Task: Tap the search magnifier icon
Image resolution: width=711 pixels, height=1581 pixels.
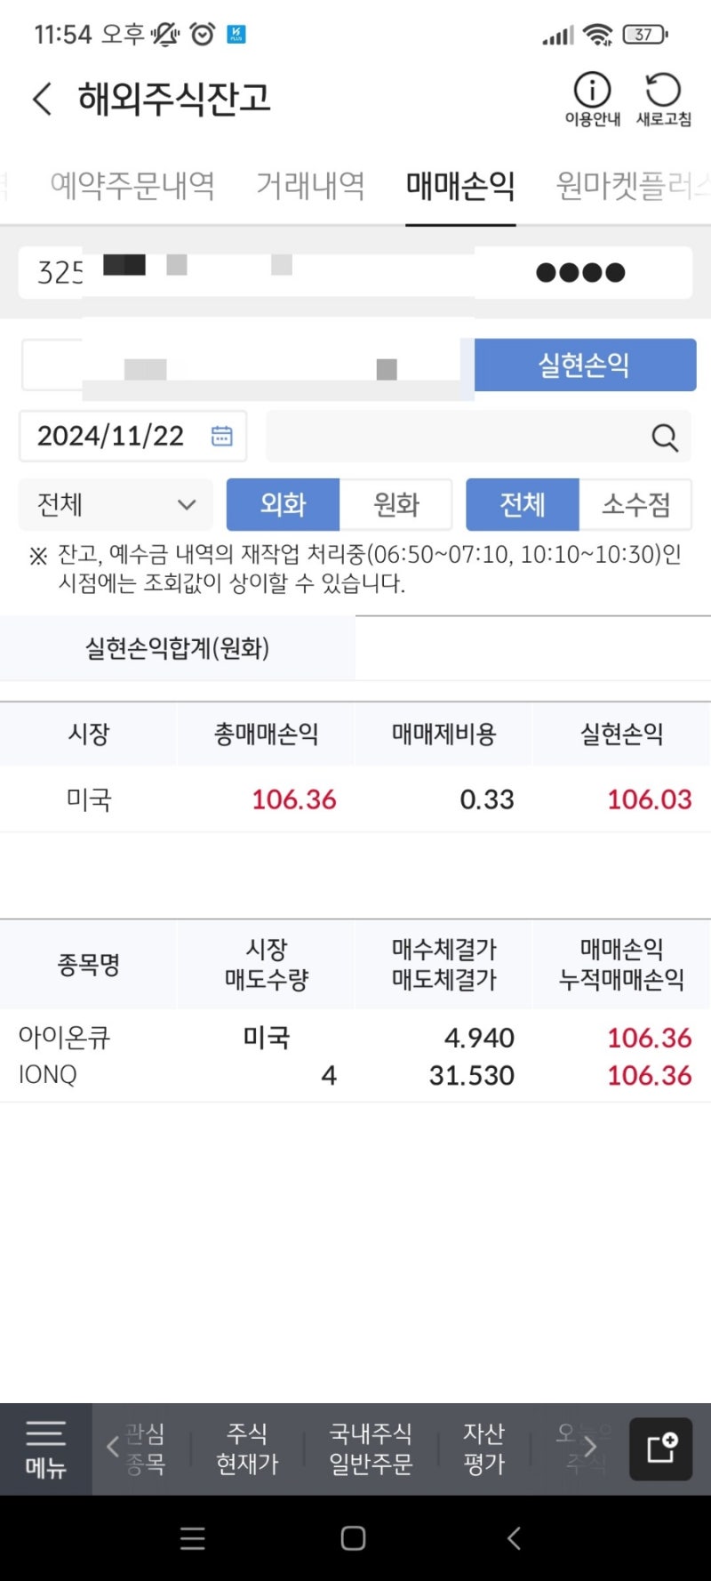Action: [x=664, y=437]
